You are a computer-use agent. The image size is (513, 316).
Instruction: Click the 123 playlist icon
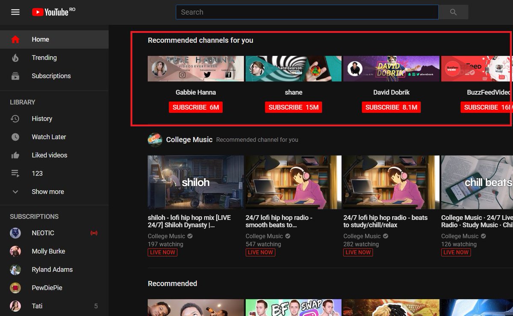(15, 173)
